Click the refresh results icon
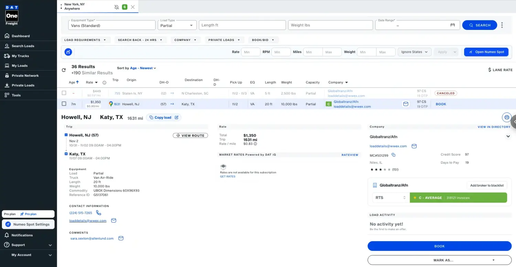The width and height of the screenshot is (516, 267). click(x=64, y=70)
